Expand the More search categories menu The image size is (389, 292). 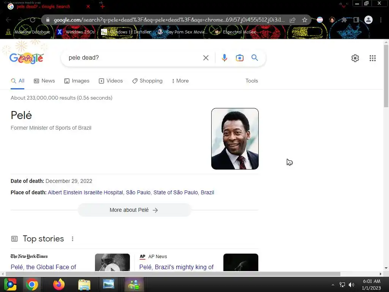[180, 81]
